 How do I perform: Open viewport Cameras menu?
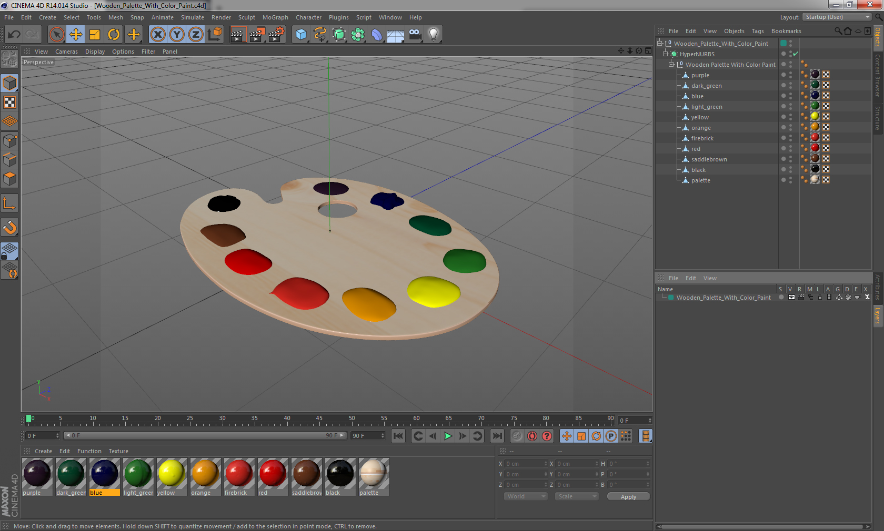pos(66,52)
